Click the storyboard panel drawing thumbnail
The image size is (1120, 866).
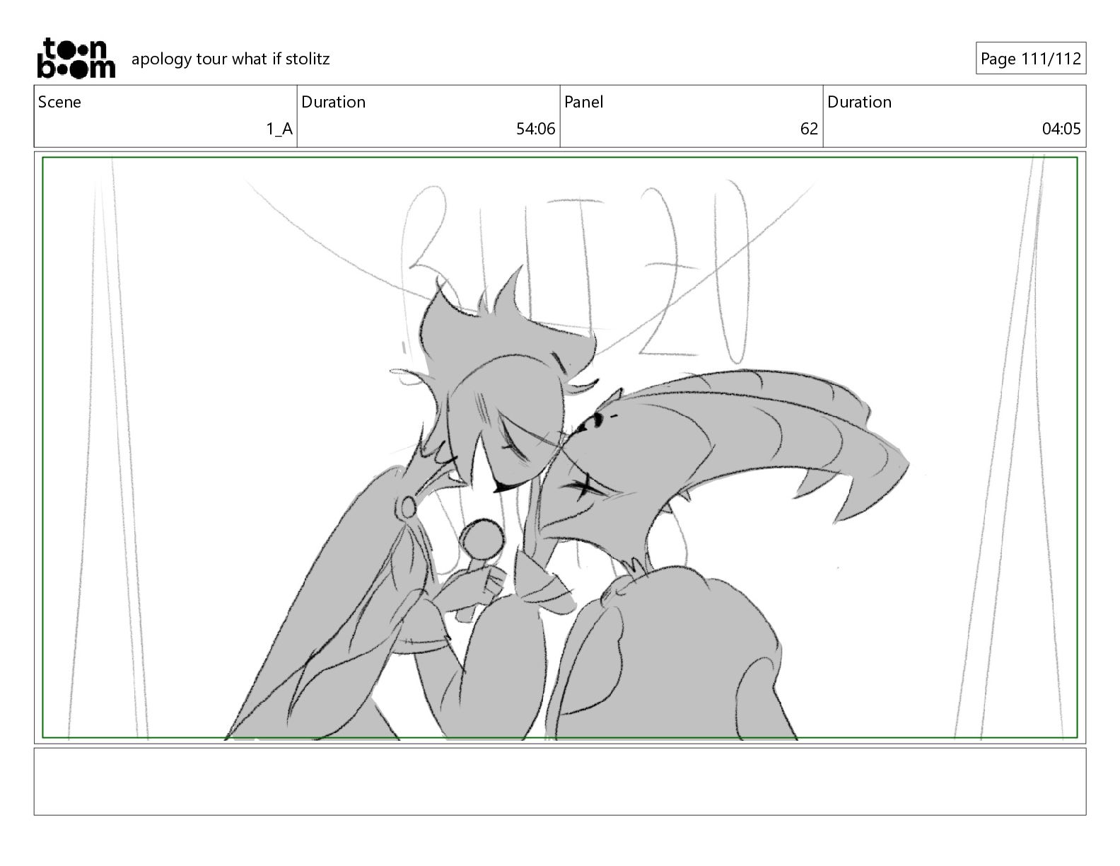[x=560, y=447]
